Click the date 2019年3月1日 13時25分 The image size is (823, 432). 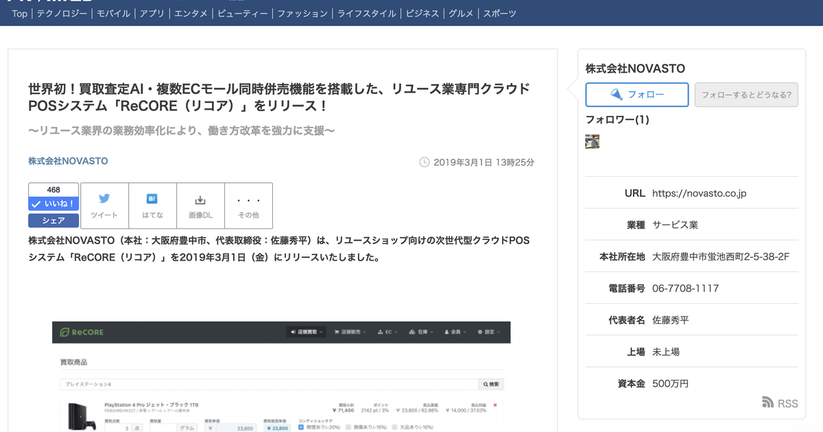pos(484,163)
